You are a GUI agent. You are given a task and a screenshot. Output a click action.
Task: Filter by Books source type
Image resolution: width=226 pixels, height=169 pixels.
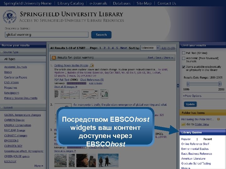[x=8, y=72]
